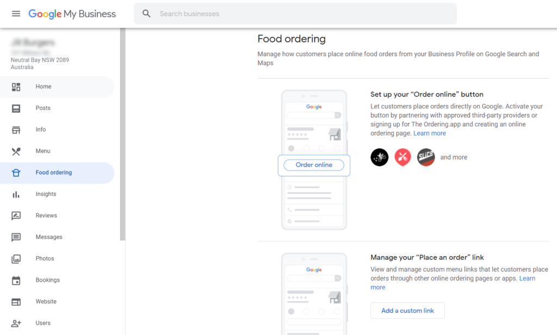Click Learn more under Order online setup
Screen dimensions: 557x335
click(x=430, y=133)
